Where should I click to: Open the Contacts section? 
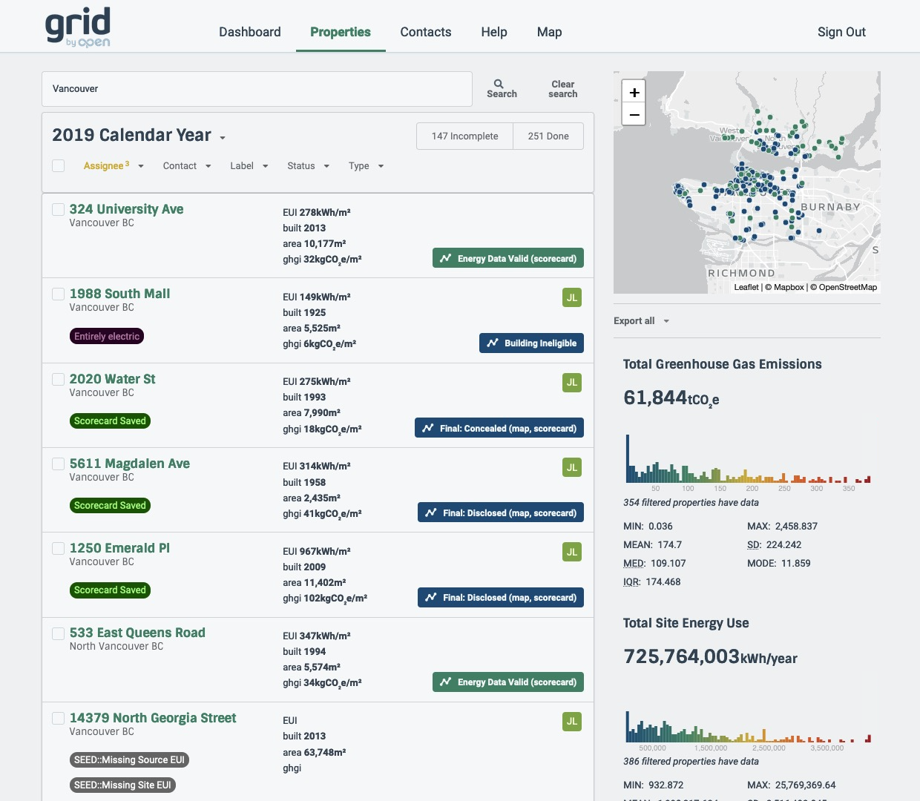(425, 32)
